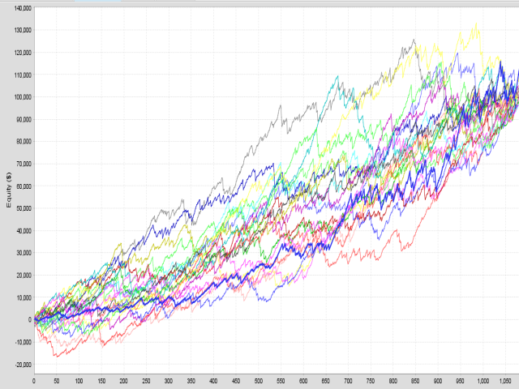Viewport: 519px width, 389px height.
Task: Click the "400" x-axis tick label
Action: click(x=213, y=381)
